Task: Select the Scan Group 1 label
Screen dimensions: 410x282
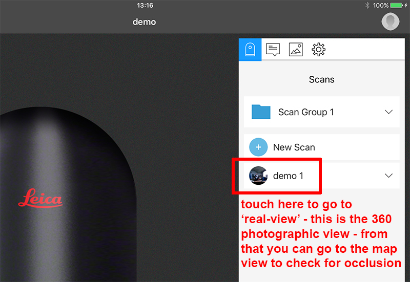Action: pos(306,112)
